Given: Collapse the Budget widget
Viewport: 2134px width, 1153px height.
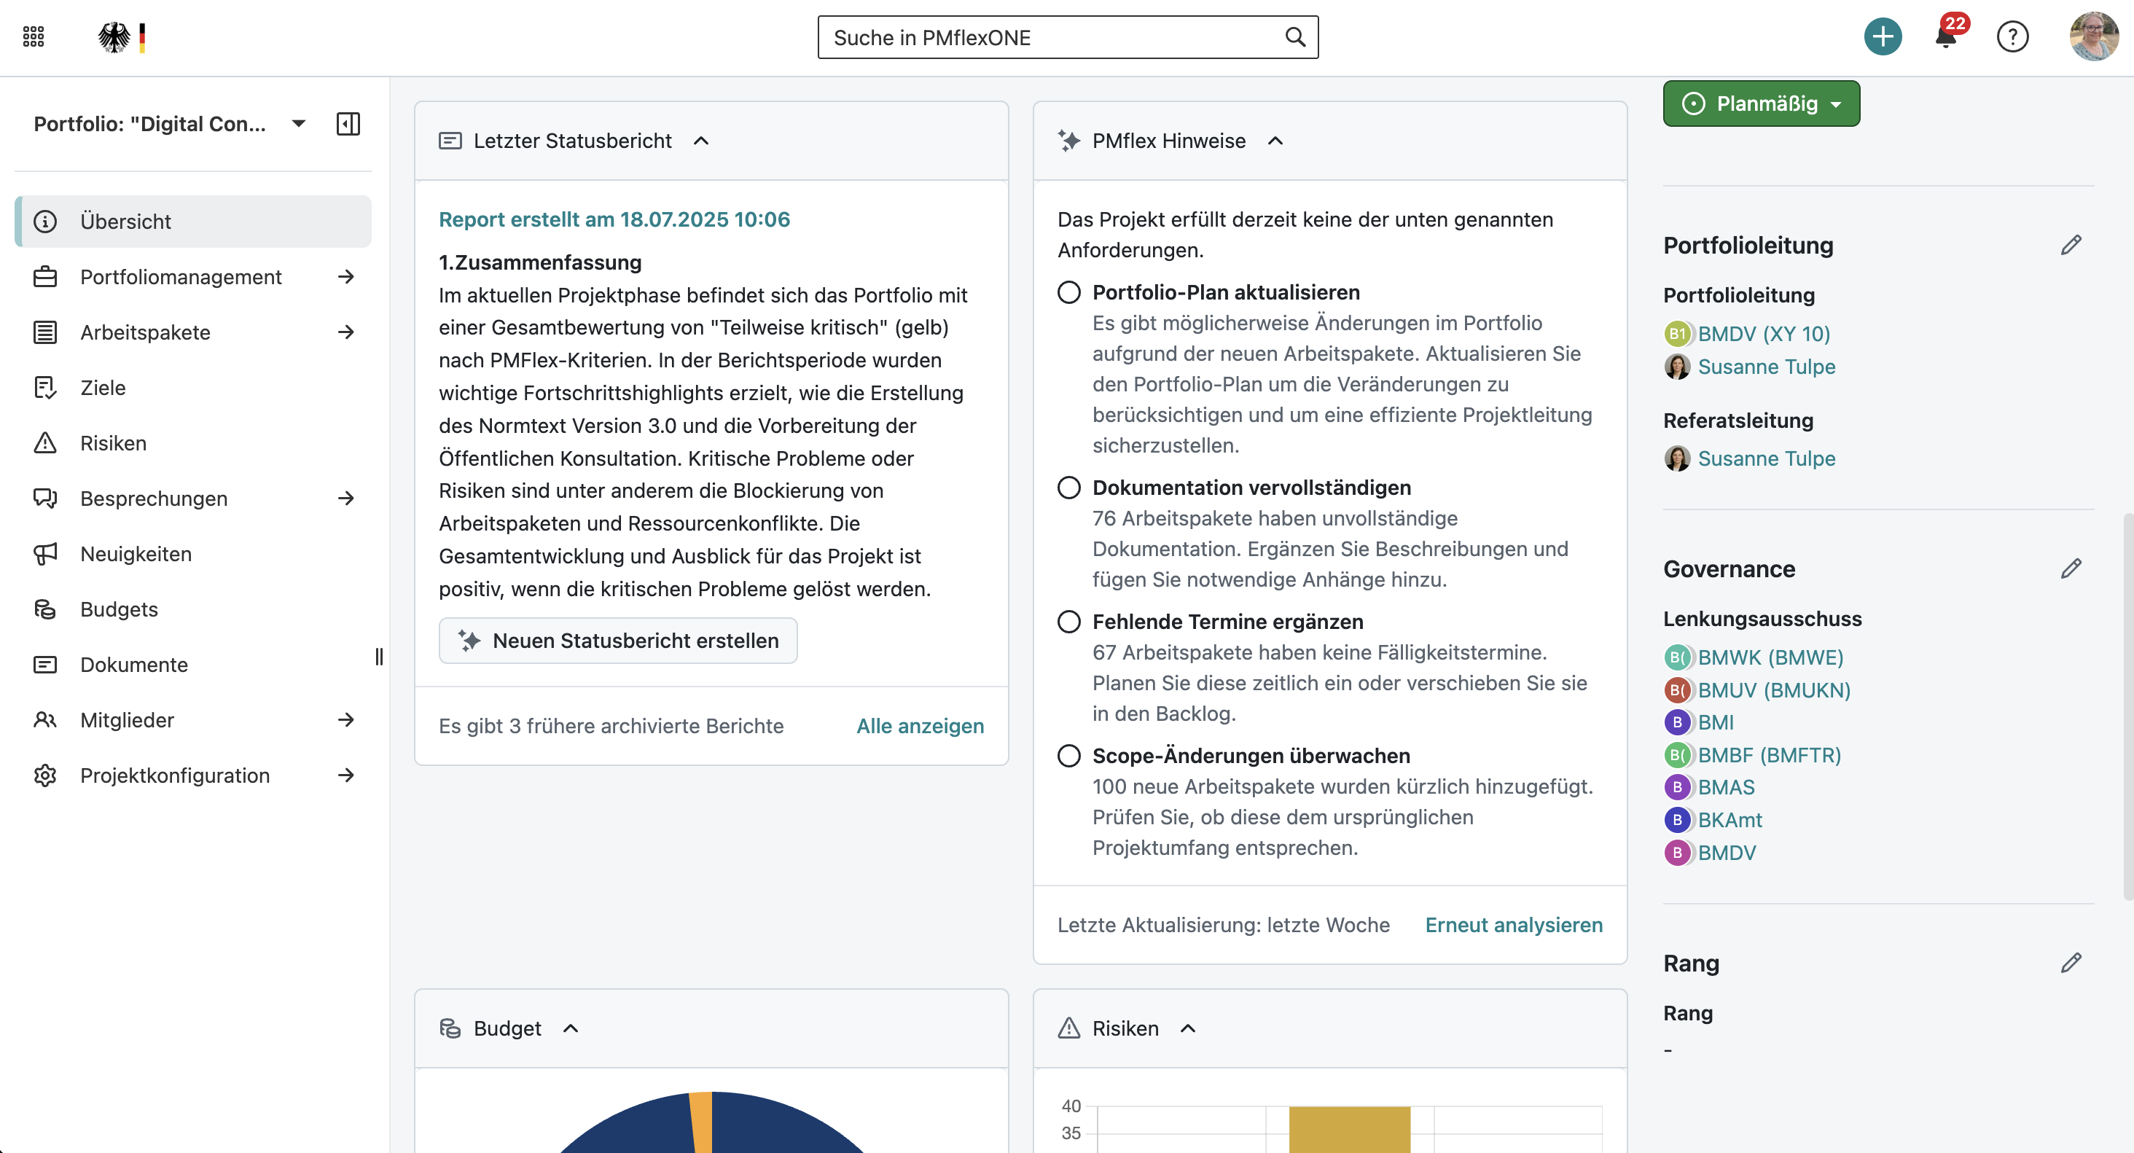Looking at the screenshot, I should click(x=571, y=1029).
